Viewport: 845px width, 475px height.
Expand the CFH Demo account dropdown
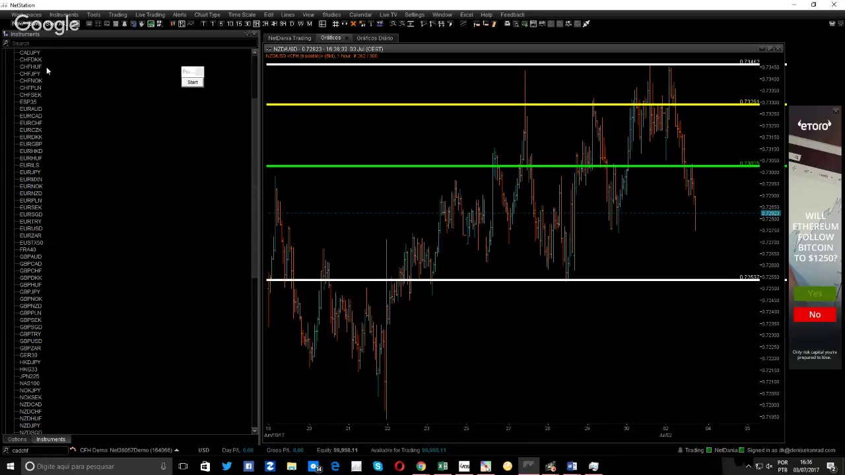[x=176, y=450]
